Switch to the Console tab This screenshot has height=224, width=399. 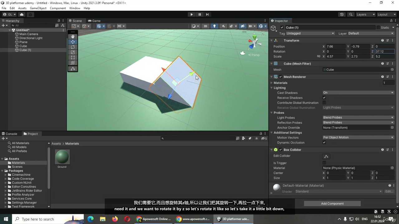(9, 134)
